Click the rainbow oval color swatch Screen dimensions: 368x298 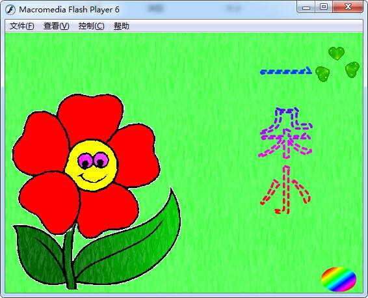click(x=339, y=279)
